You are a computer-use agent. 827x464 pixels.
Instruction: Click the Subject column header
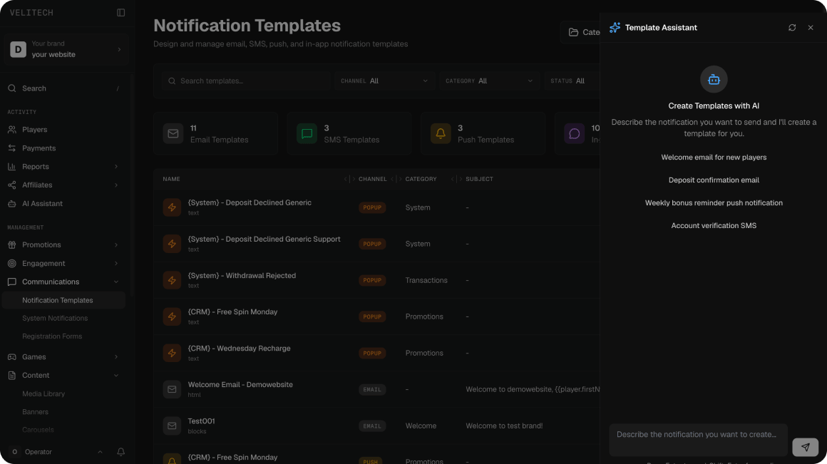[479, 180]
